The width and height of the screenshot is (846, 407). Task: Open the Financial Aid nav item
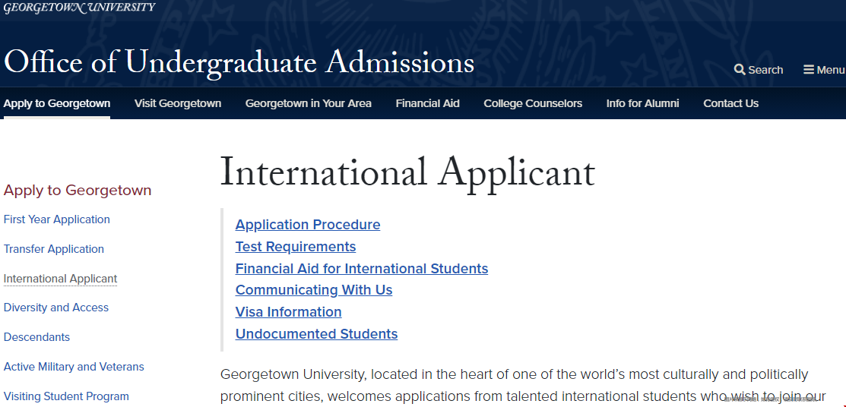pos(427,103)
